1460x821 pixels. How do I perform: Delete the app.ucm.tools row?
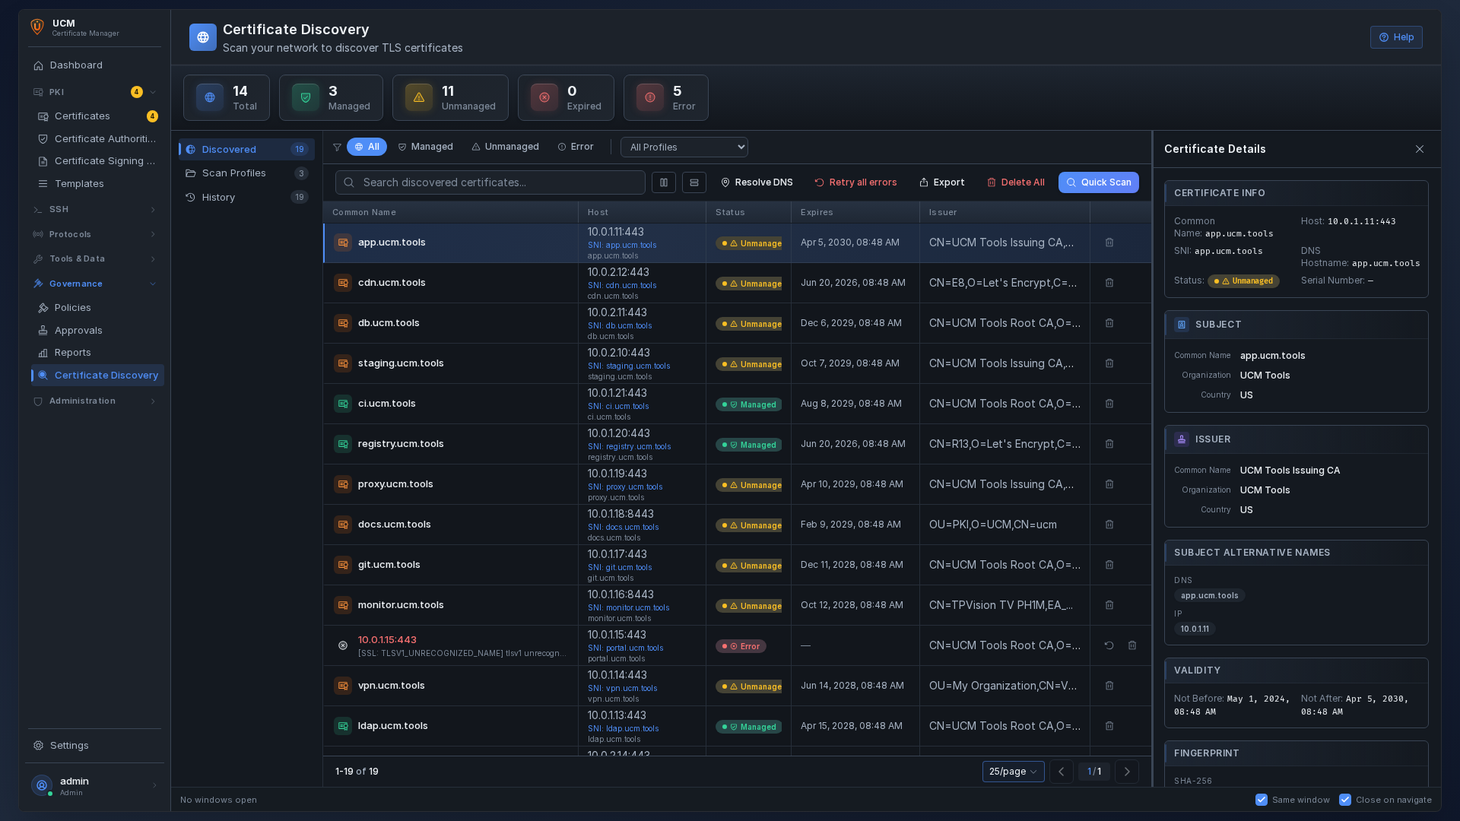coord(1109,242)
